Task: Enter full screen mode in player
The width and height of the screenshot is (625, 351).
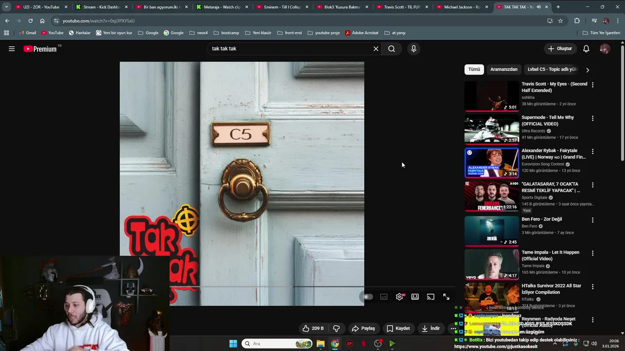Action: coord(446,297)
